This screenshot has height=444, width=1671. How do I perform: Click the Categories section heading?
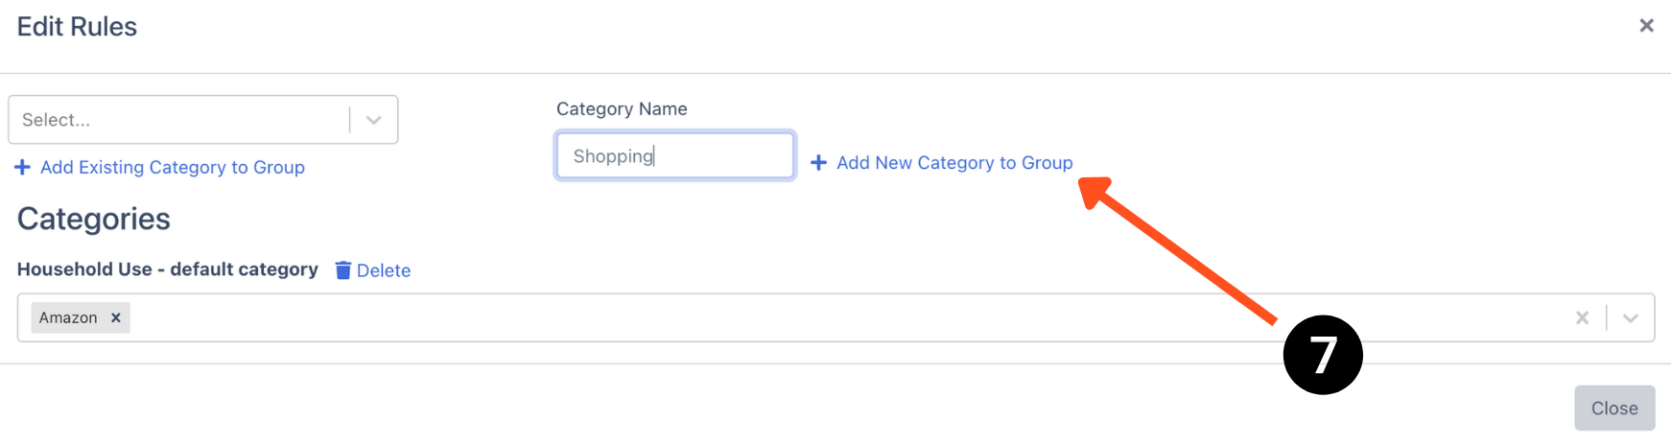coord(94,219)
